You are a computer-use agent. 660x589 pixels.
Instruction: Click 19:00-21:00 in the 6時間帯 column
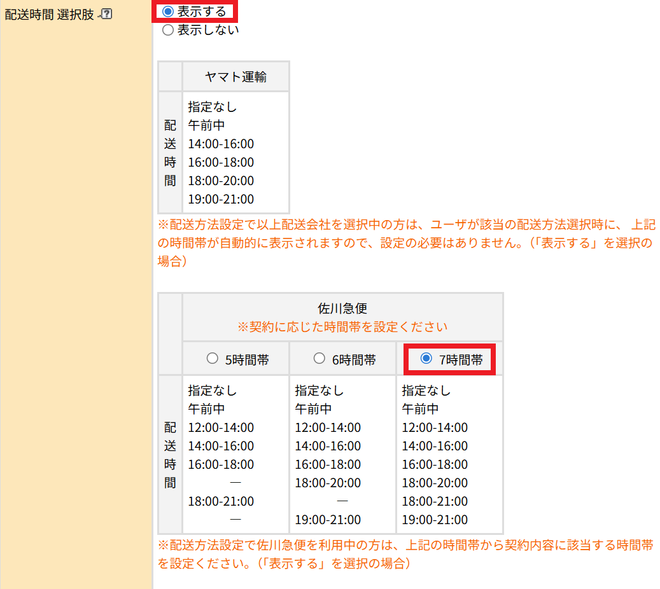pos(328,520)
